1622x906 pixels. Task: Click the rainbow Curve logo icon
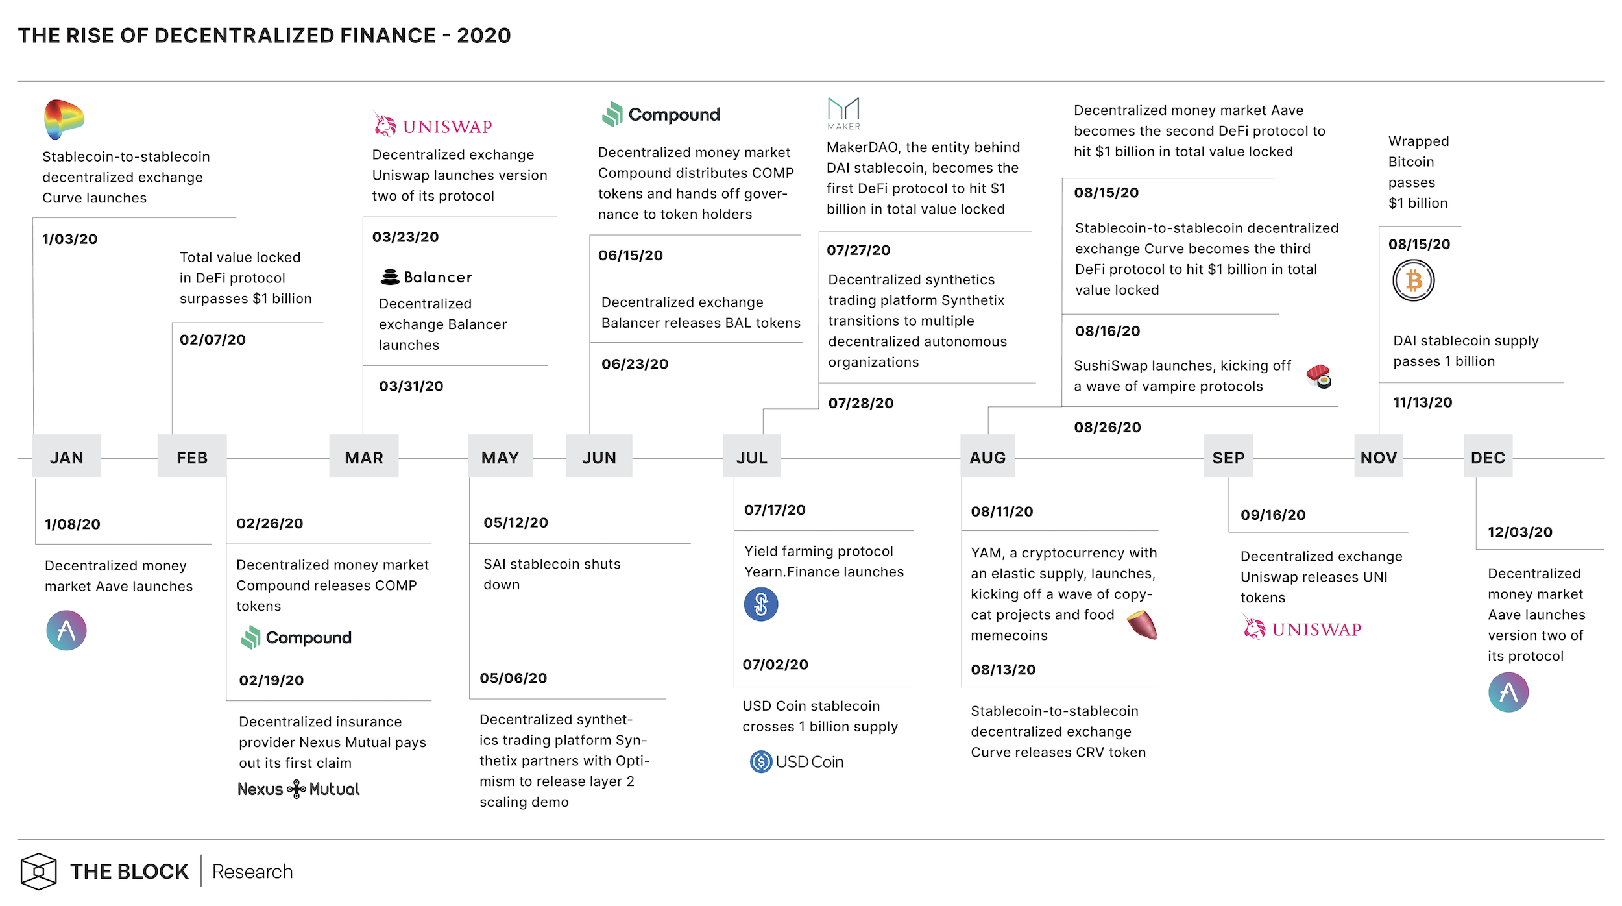pos(64,119)
